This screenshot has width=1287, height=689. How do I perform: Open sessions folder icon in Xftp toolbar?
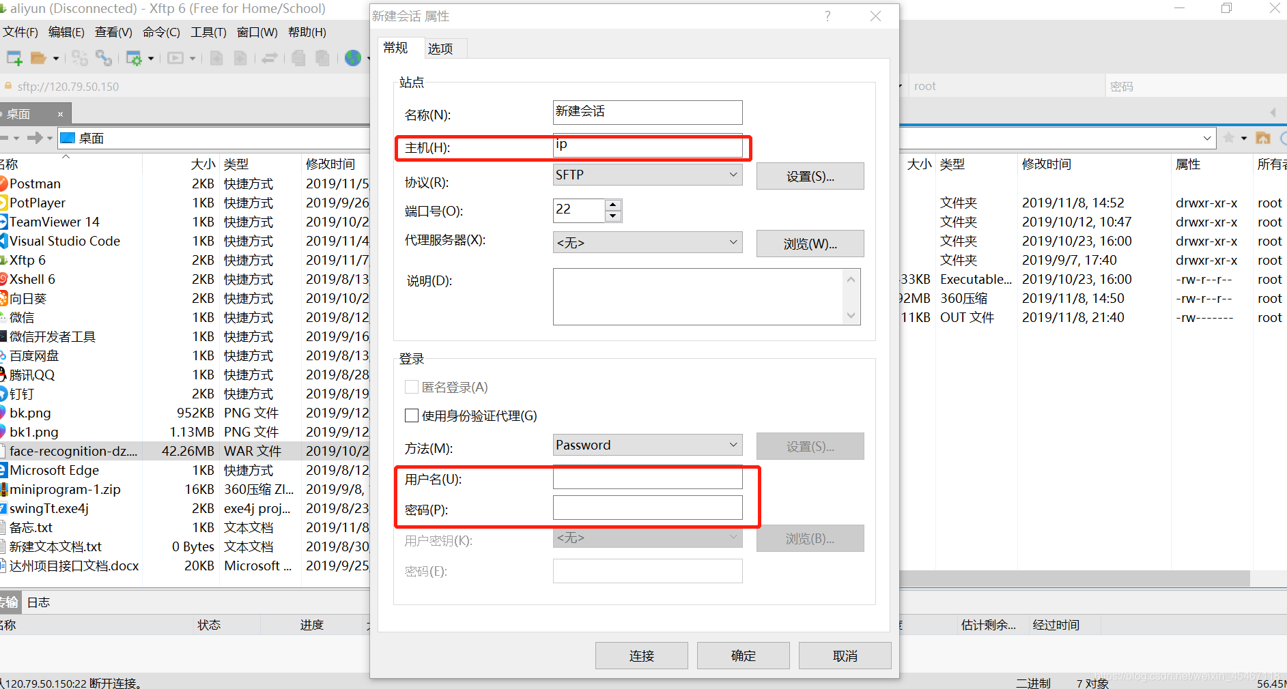(x=38, y=58)
